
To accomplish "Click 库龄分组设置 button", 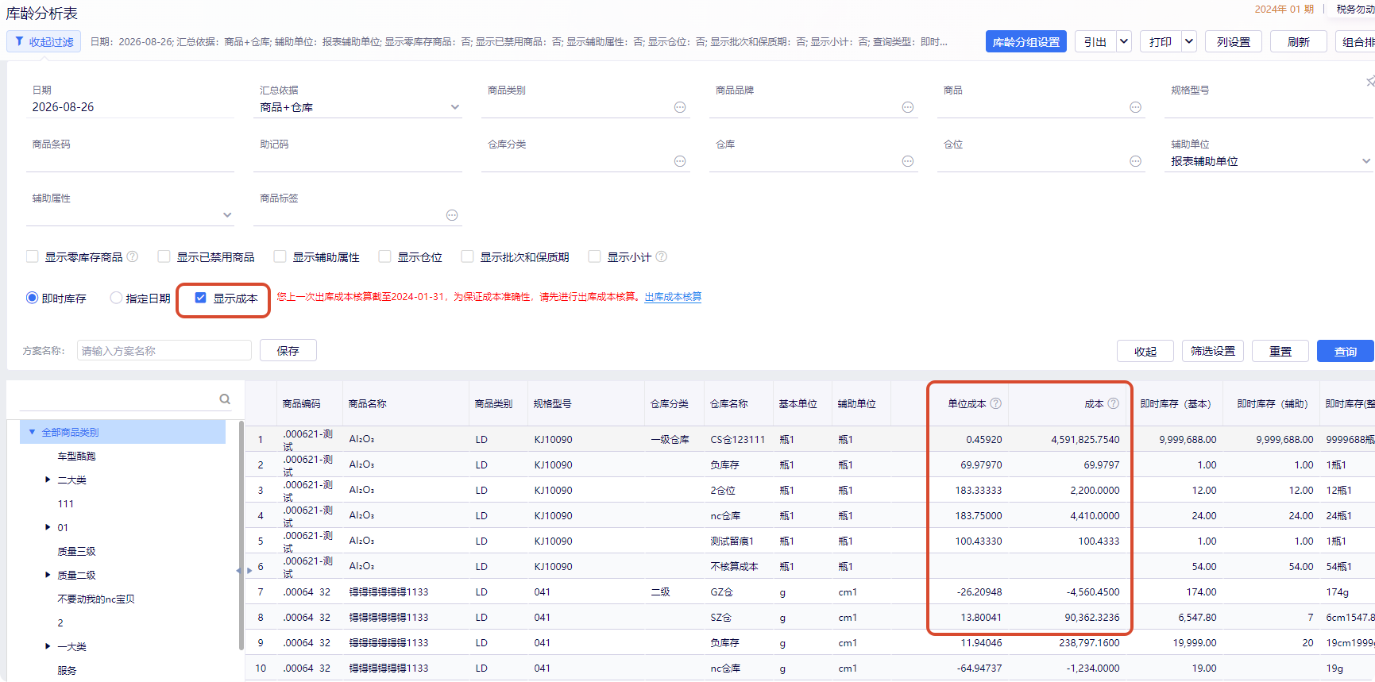I will (1026, 41).
